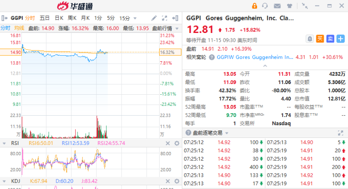Add GGPI to watchlist plus icon

click(x=341, y=39)
